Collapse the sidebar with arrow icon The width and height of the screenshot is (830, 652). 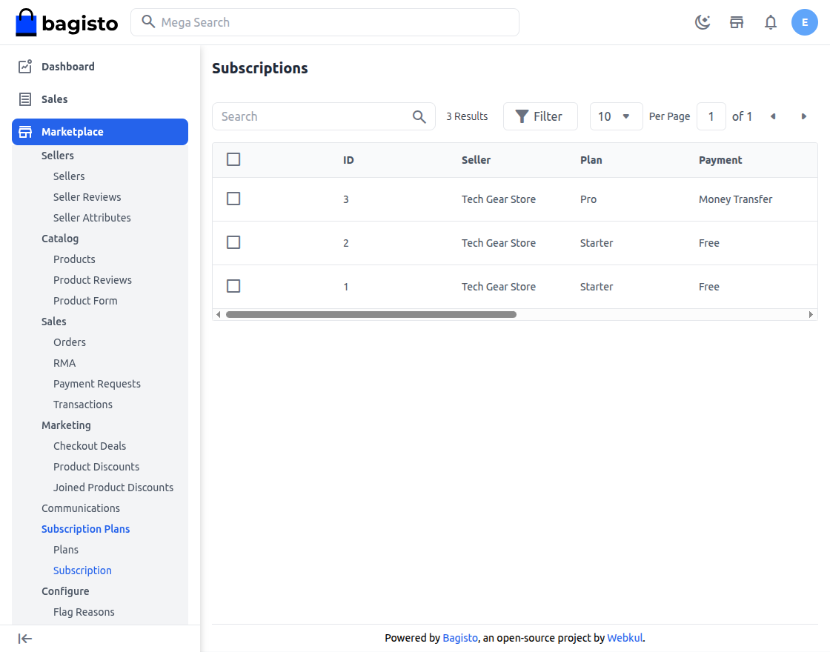(x=25, y=639)
